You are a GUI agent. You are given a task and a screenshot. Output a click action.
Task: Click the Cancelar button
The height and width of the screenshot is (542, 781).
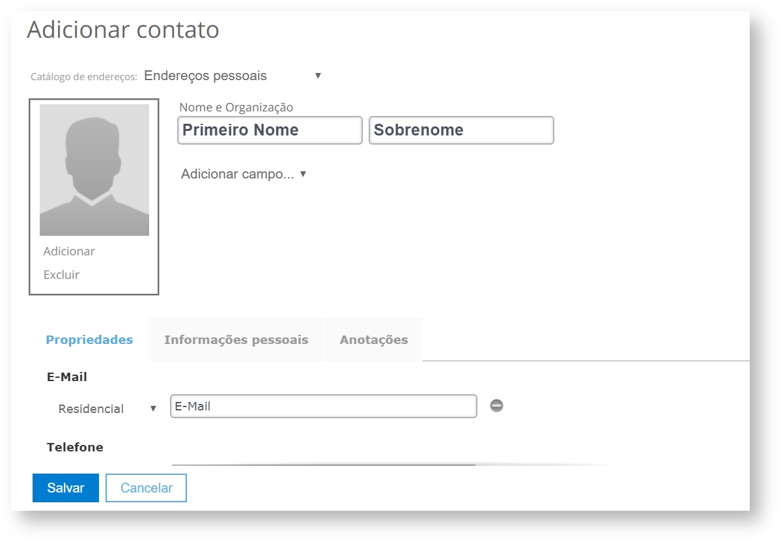coord(146,488)
